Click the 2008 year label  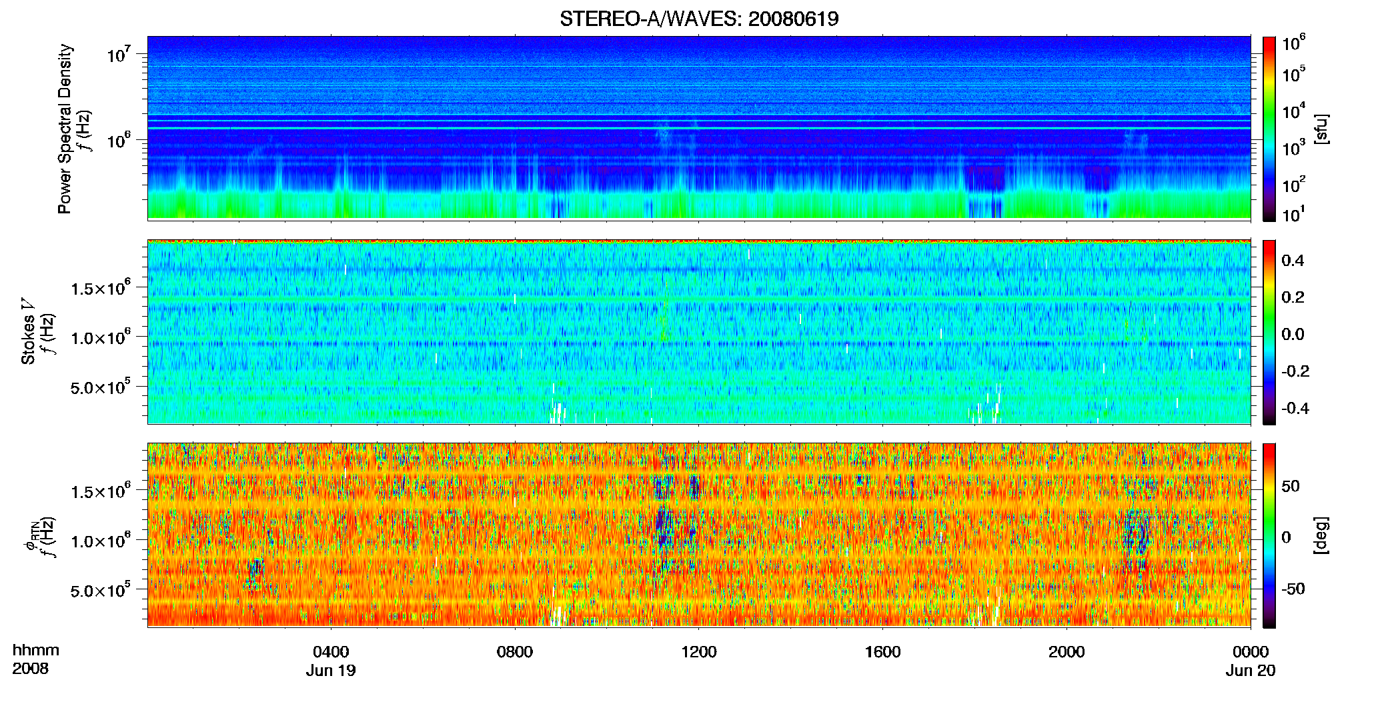point(31,669)
